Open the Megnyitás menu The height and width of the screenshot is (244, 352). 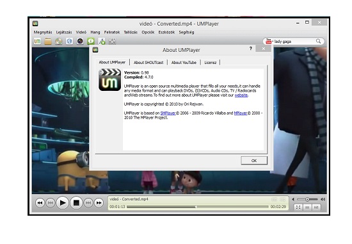43,32
